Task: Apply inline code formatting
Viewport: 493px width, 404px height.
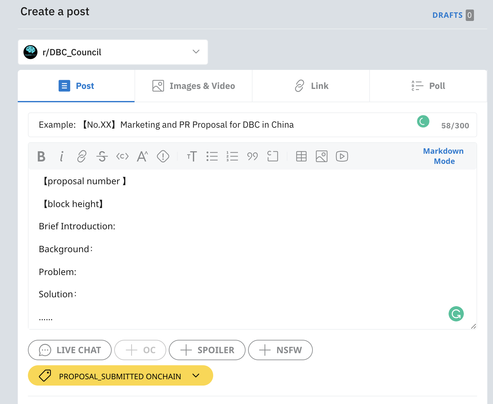Action: tap(122, 156)
